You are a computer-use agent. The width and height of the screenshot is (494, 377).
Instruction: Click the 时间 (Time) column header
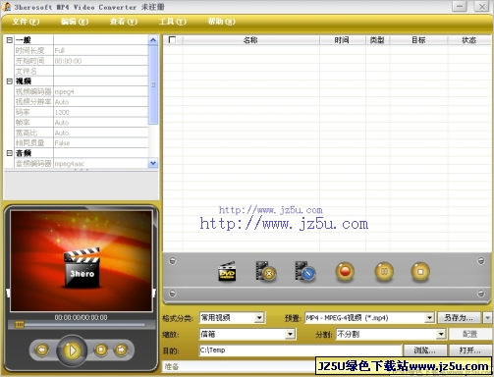tap(343, 40)
